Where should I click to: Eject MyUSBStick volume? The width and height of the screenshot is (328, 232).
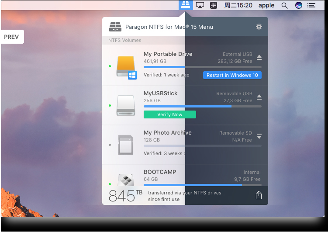259,97
